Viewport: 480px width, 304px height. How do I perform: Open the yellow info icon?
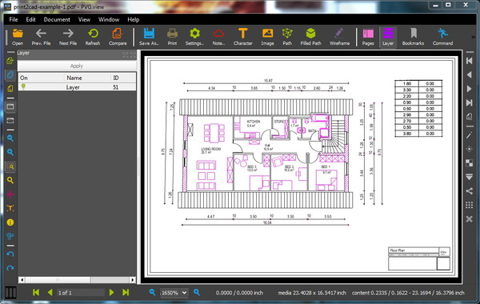(10, 222)
